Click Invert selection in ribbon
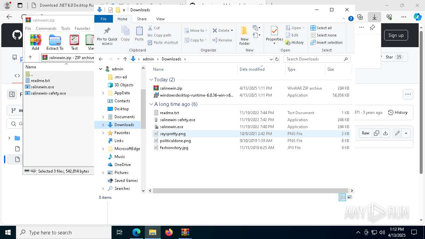Screen dimensions: 425x239 point(326,42)
